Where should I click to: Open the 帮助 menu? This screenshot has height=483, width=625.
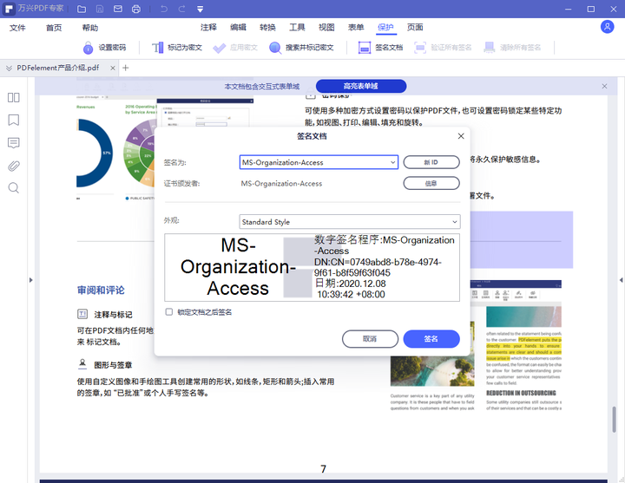tap(90, 28)
